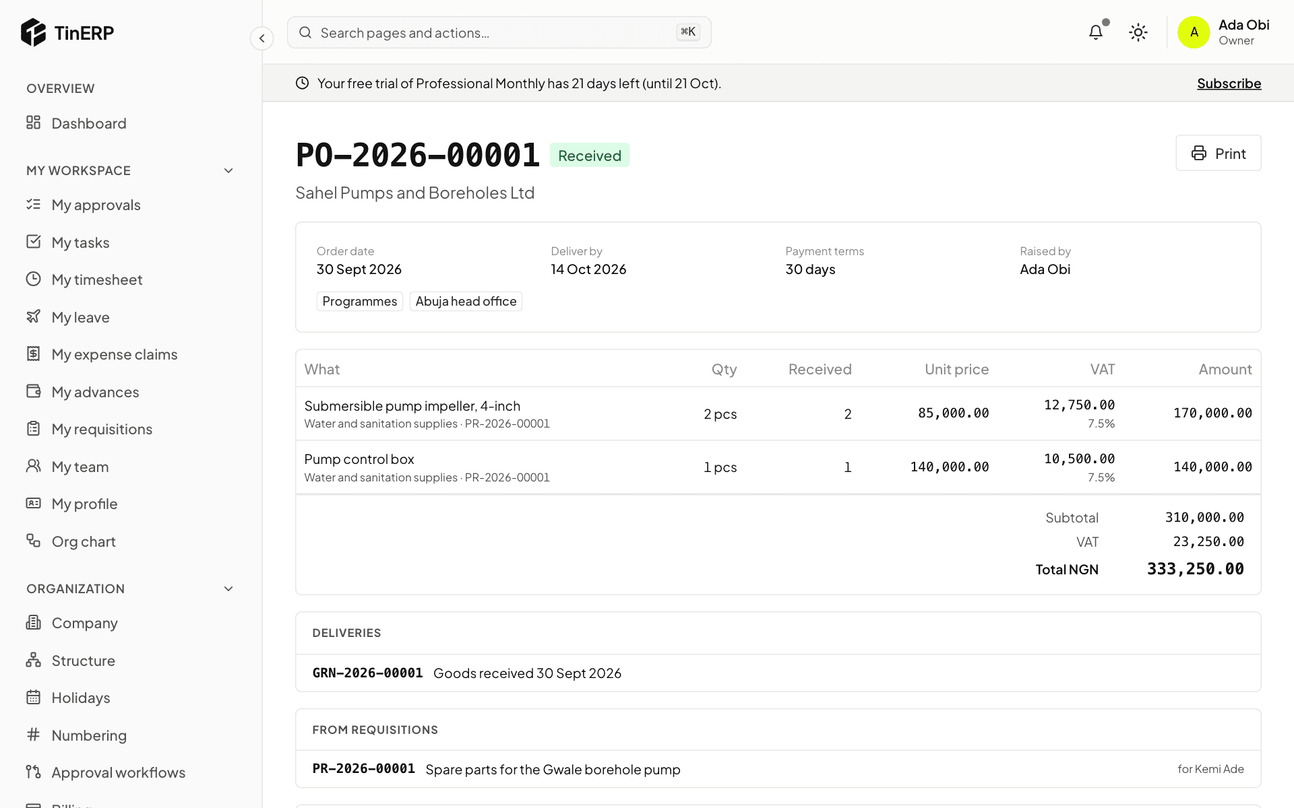Click the Print button
Viewport: 1294px width, 808px height.
pos(1218,153)
